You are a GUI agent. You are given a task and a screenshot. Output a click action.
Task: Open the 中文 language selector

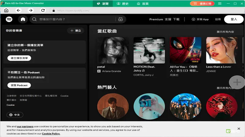point(15,115)
